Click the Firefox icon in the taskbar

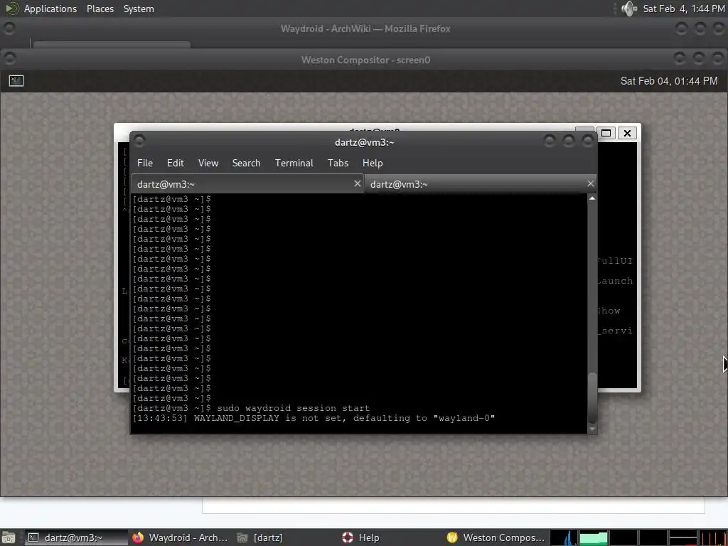click(138, 537)
